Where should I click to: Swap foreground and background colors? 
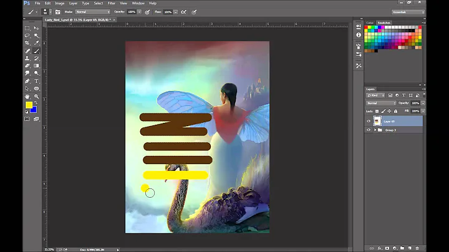click(x=36, y=102)
